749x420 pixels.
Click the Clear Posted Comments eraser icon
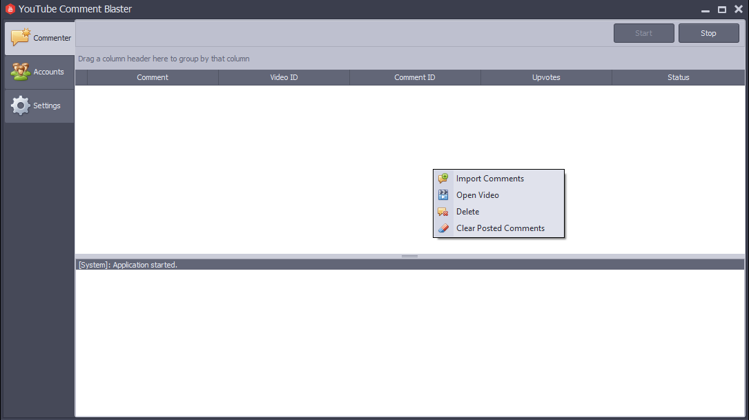tap(443, 228)
